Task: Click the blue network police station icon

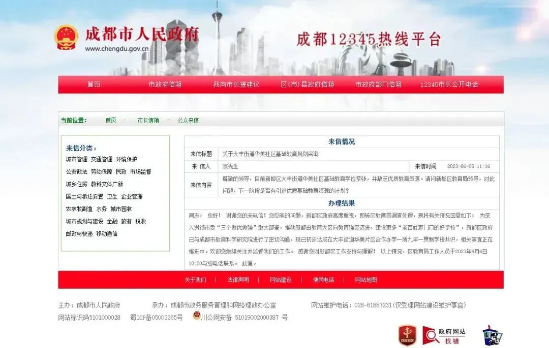Action: point(491,335)
